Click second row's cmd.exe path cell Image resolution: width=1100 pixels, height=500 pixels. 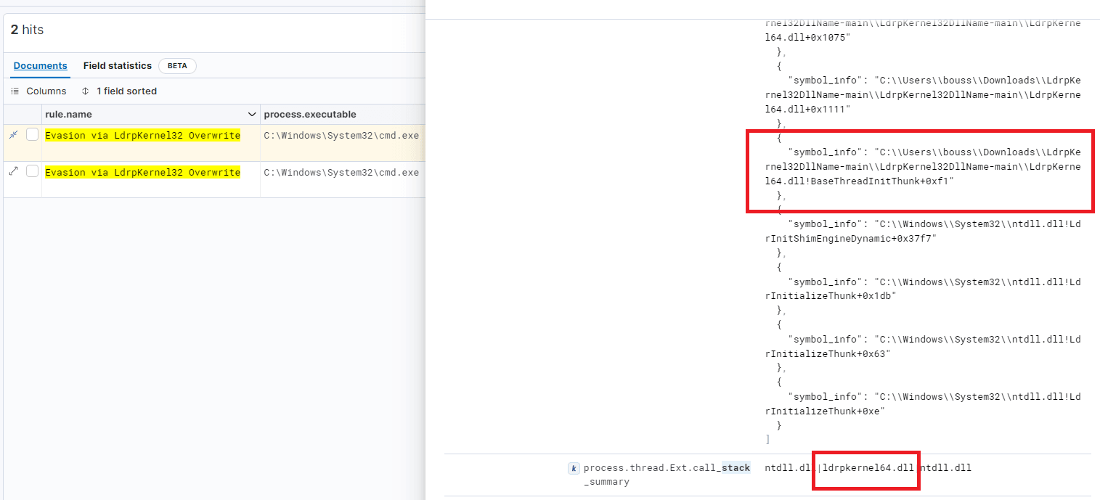(x=341, y=173)
